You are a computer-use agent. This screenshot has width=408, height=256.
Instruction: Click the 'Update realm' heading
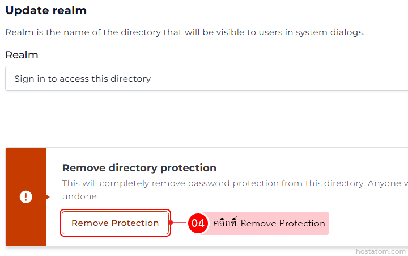(46, 10)
